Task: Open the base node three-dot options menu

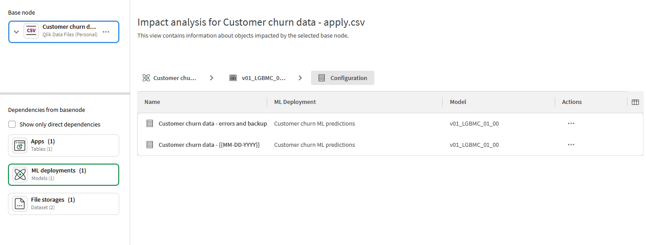Action: click(106, 32)
